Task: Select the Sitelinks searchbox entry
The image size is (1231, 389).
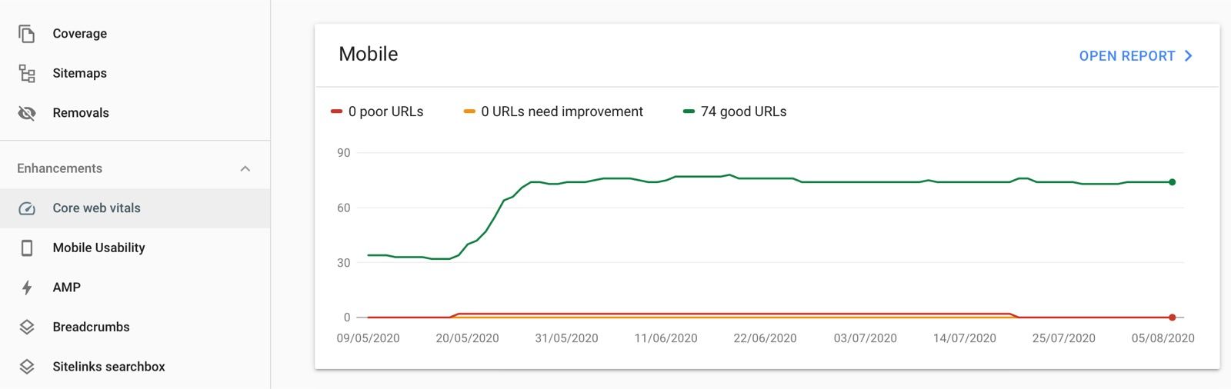Action: (108, 367)
